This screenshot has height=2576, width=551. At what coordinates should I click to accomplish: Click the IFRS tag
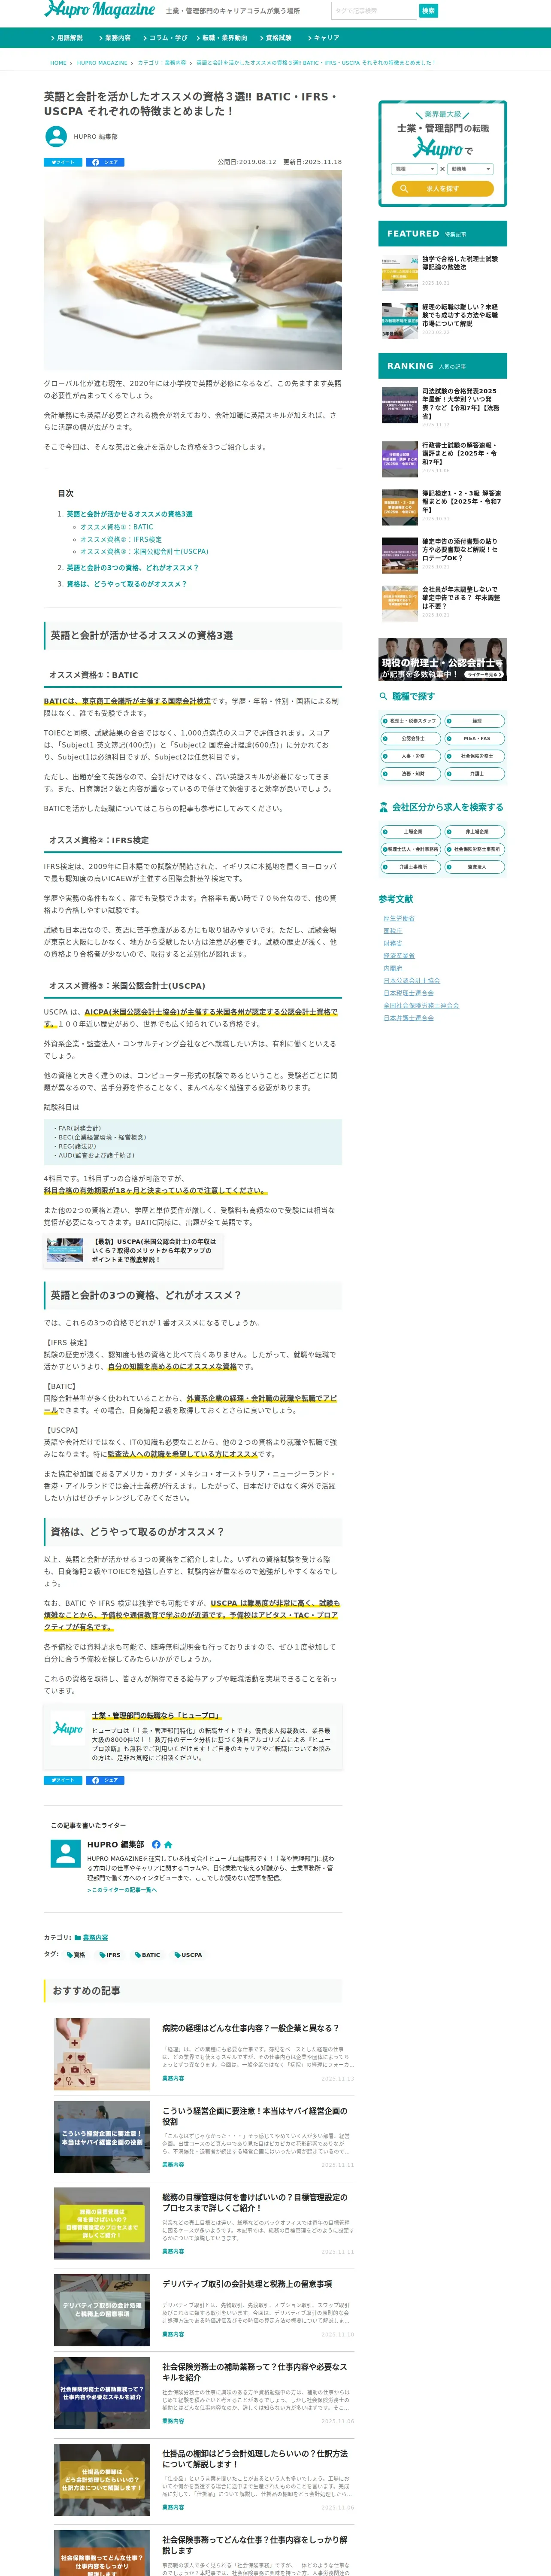110,1955
